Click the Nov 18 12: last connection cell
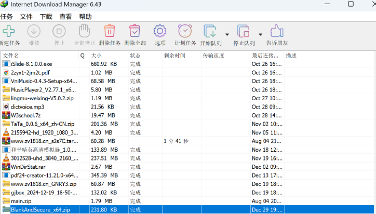The image size is (376, 214). pos(267,150)
